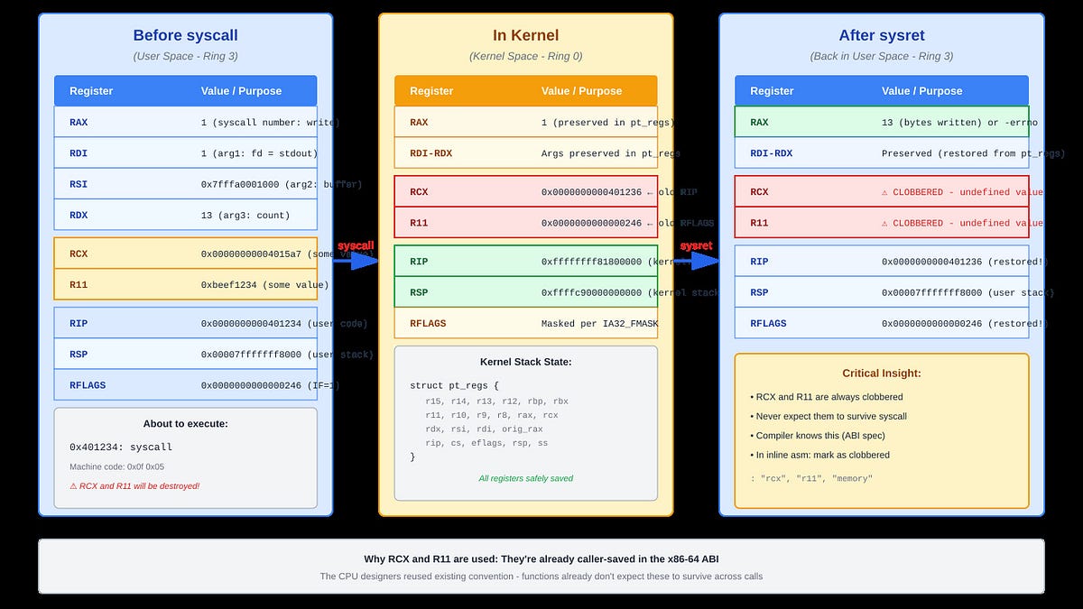1083x609 pixels.
Task: Select "Args preserved in pt_regs" value
Action: tap(610, 153)
